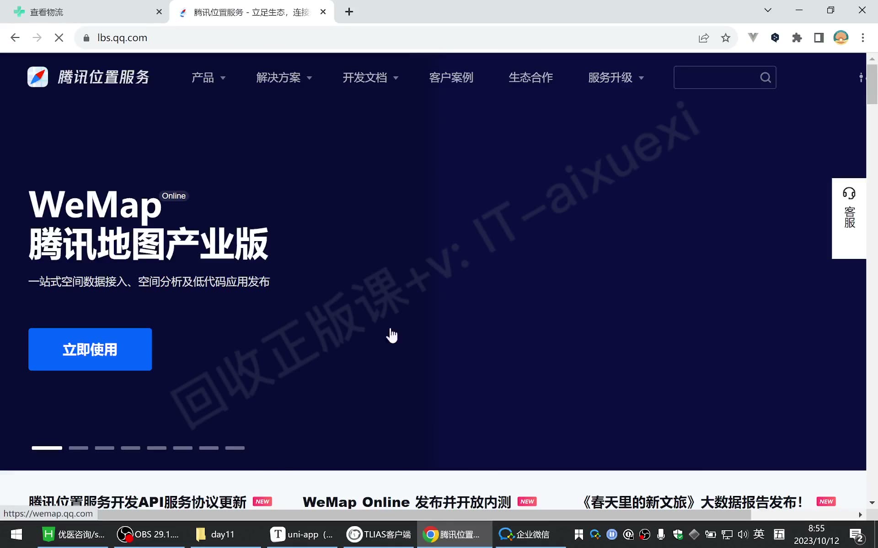
Task: Jump to the last carousel slide indicator
Action: point(235,448)
